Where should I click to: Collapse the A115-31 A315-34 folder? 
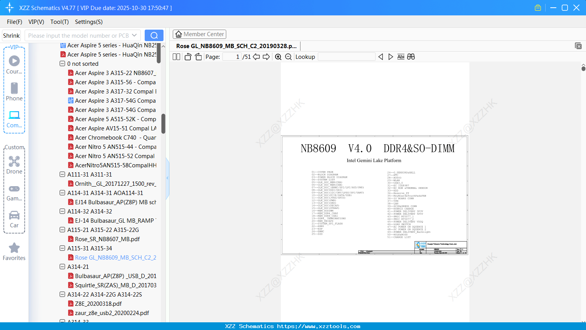click(62, 248)
